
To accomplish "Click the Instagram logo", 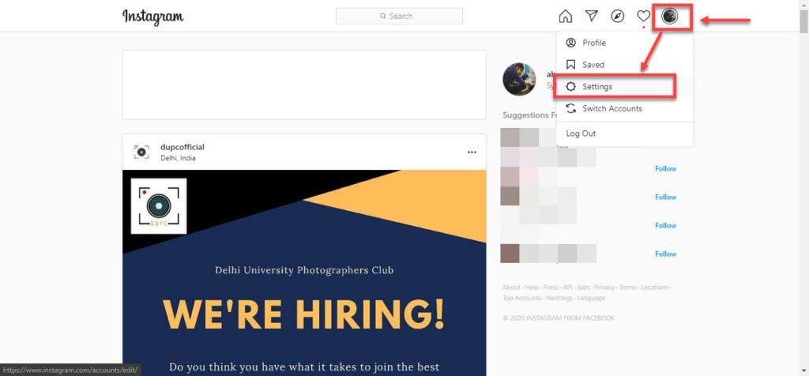I will (x=152, y=17).
